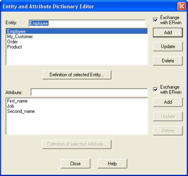
Task: Open Definition of selected Attribute
Action: click(77, 144)
